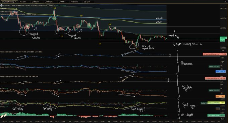Click the OI btcusdt@binancef axis tag
The image size is (228, 123).
pos(212,54)
